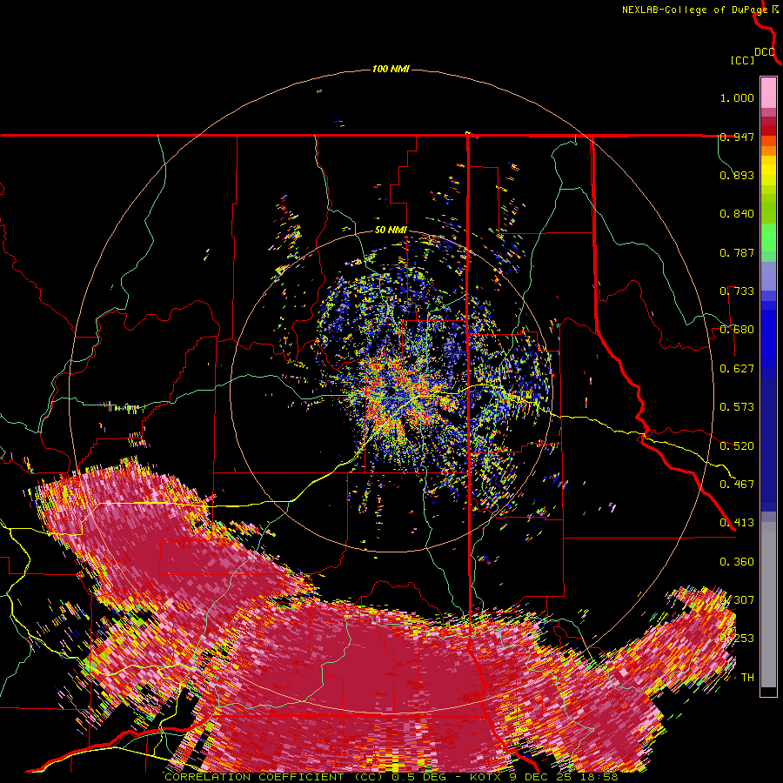The width and height of the screenshot is (783, 783).
Task: Click the 0.467 scale value label
Action: coord(737,485)
